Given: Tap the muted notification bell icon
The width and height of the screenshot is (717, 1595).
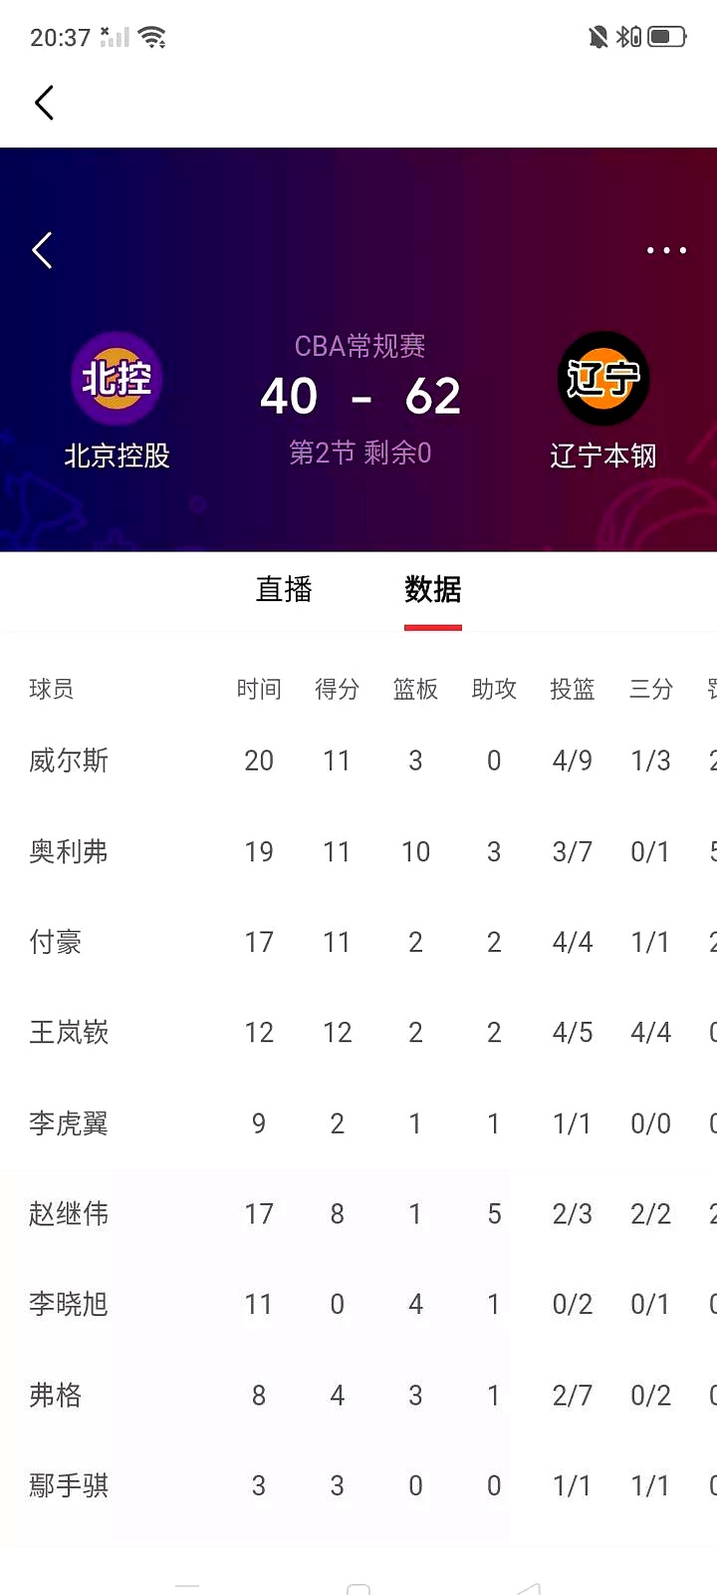Looking at the screenshot, I should pyautogui.click(x=596, y=36).
